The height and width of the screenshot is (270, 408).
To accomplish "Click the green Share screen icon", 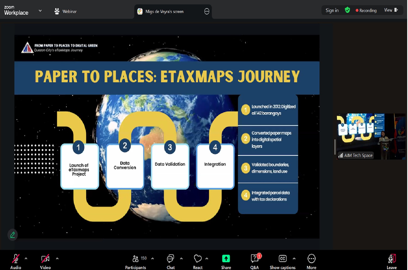I will click(226, 259).
